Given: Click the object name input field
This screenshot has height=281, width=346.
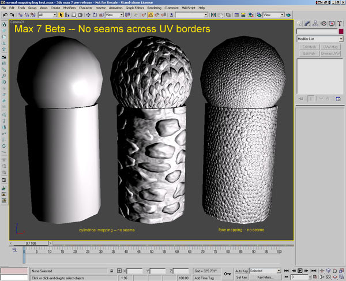Looking at the screenshot, I should (x=317, y=32).
